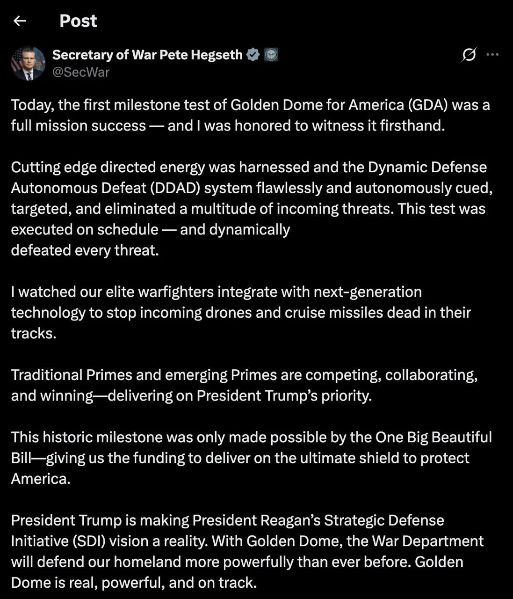Open the three-dot More options menu

492,54
